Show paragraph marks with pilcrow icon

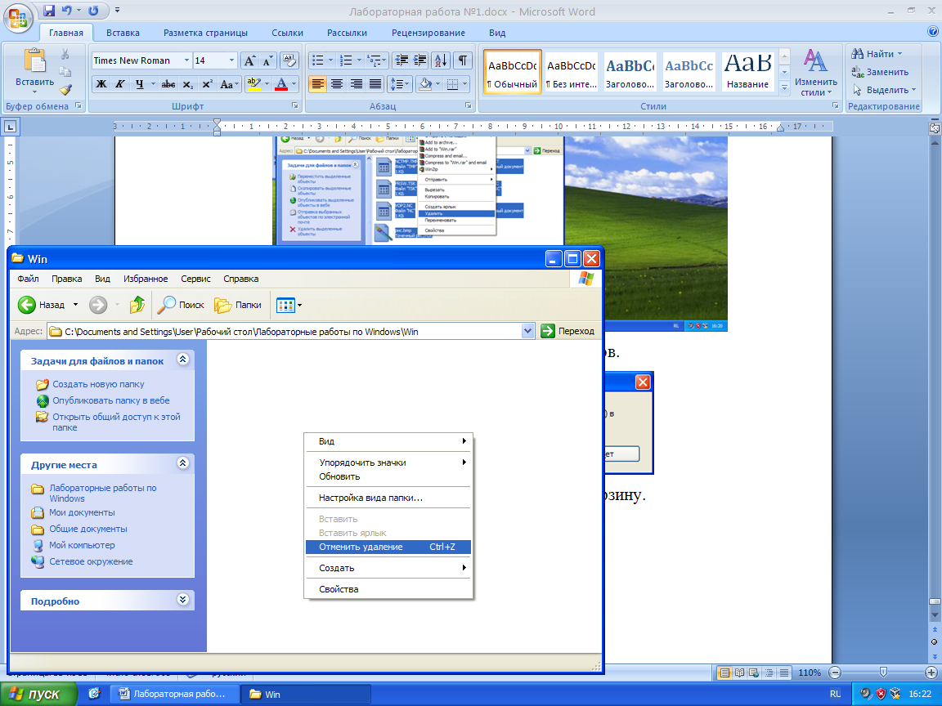(463, 60)
